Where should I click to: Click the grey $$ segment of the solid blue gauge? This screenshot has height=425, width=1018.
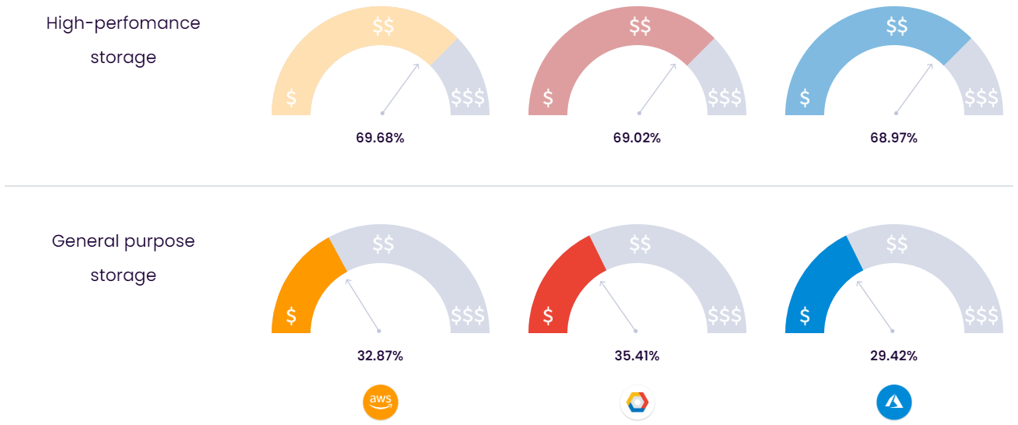tap(897, 244)
